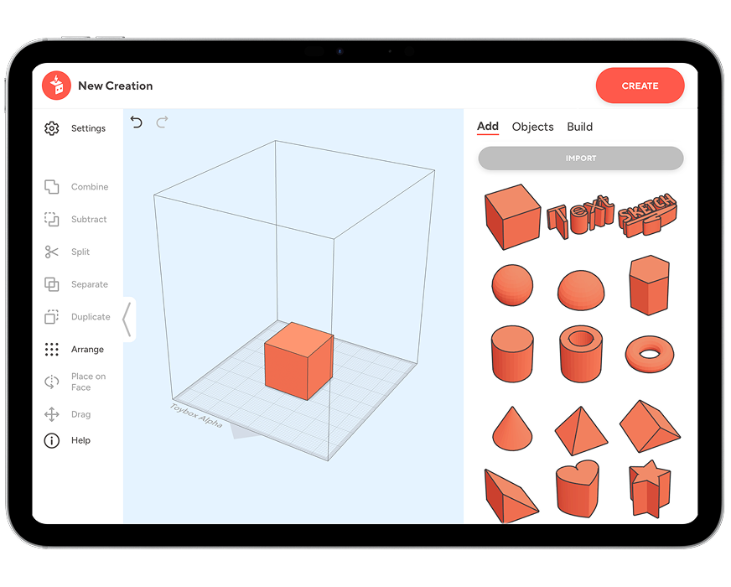The image size is (731, 587).
Task: Collapse the left sidebar panel arrow
Action: (127, 319)
